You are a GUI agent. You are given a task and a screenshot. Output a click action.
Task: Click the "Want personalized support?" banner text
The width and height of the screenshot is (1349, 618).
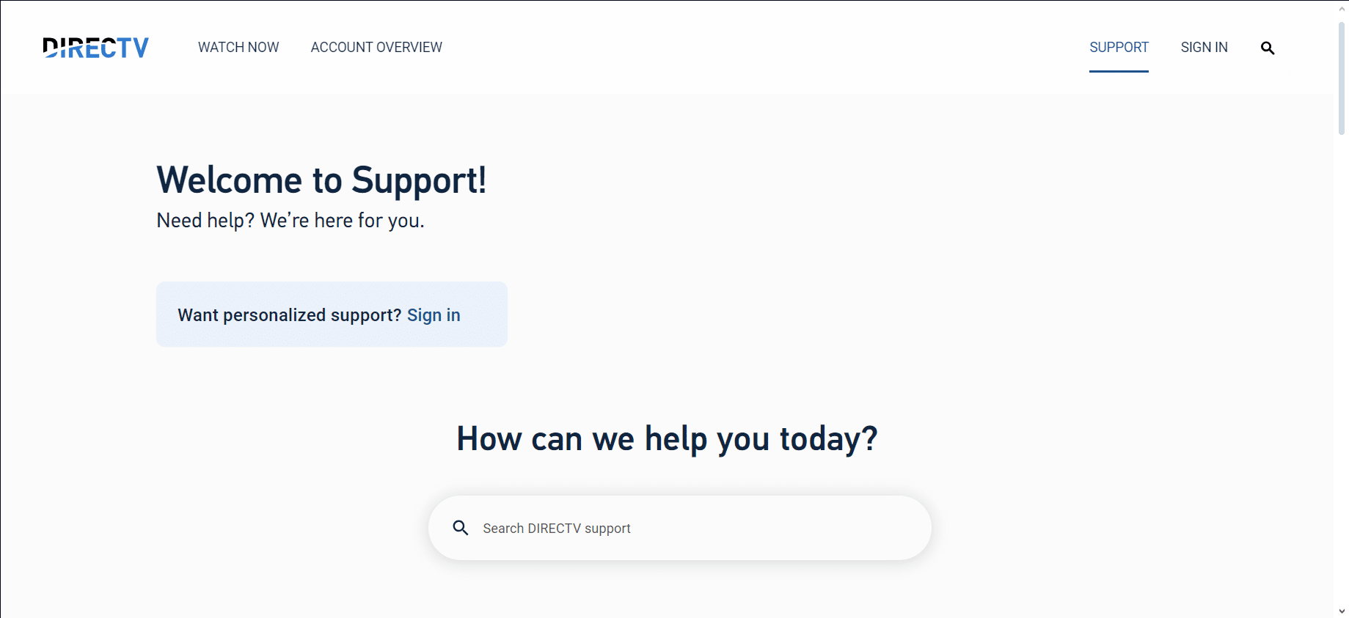pyautogui.click(x=289, y=315)
